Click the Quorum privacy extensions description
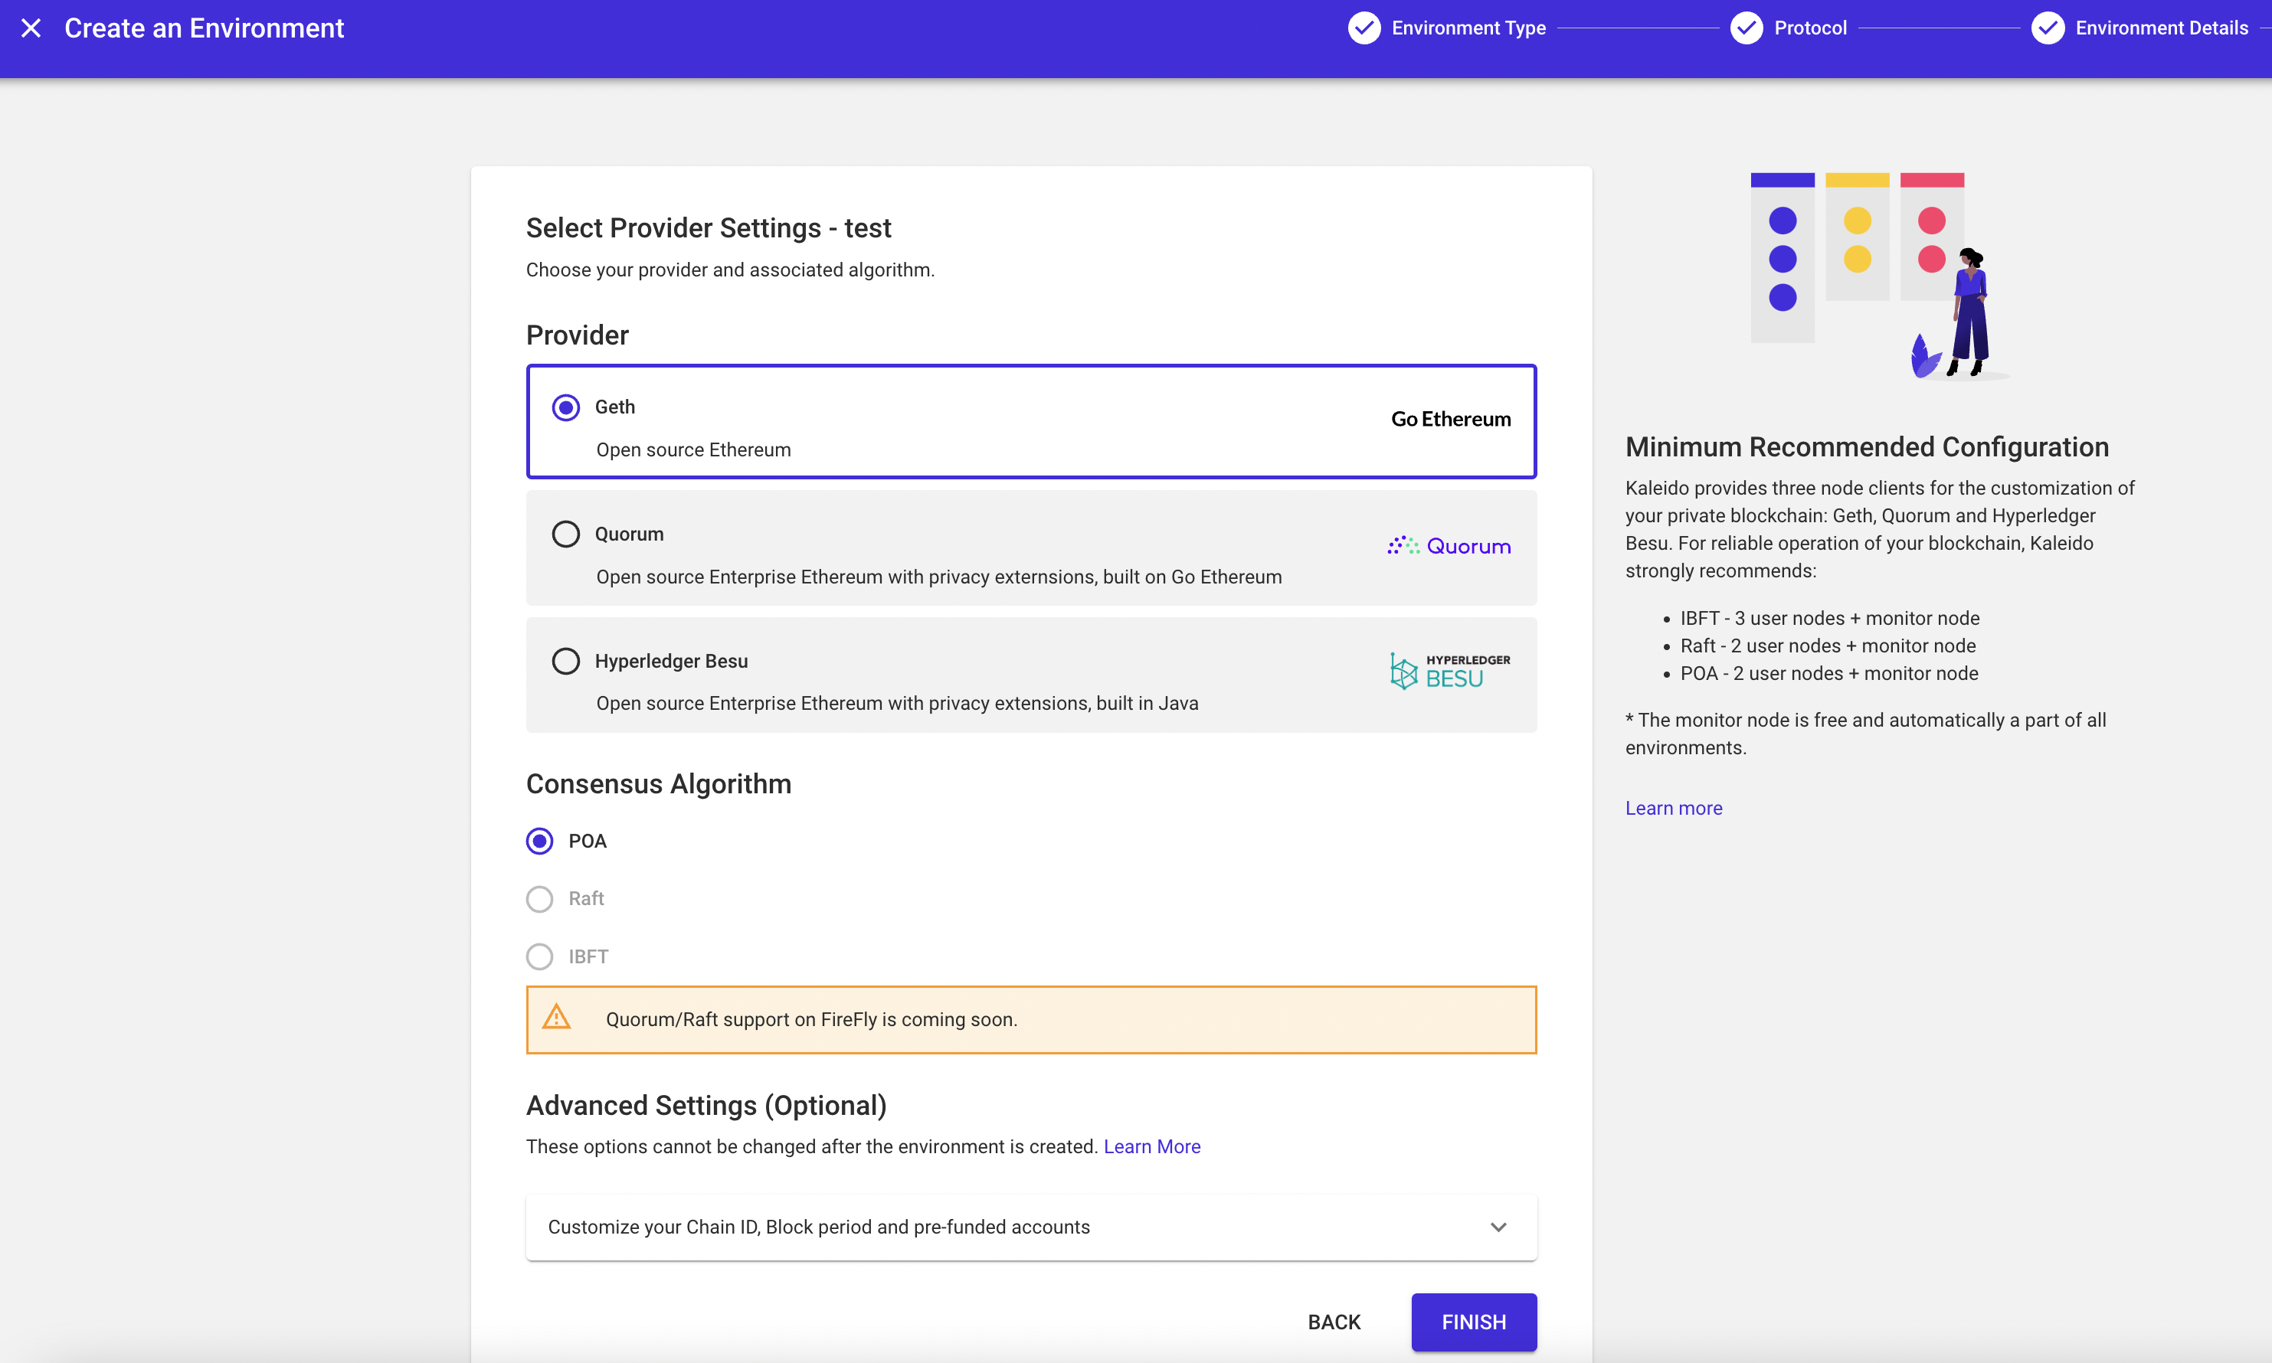The height and width of the screenshot is (1363, 2272). [939, 577]
